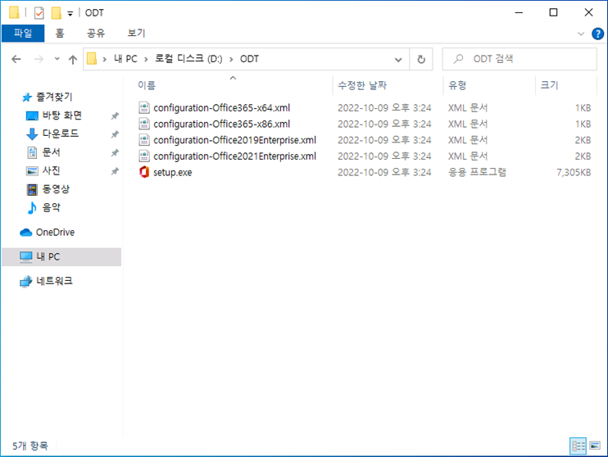Open the 파일 ribbon tab

coord(23,33)
